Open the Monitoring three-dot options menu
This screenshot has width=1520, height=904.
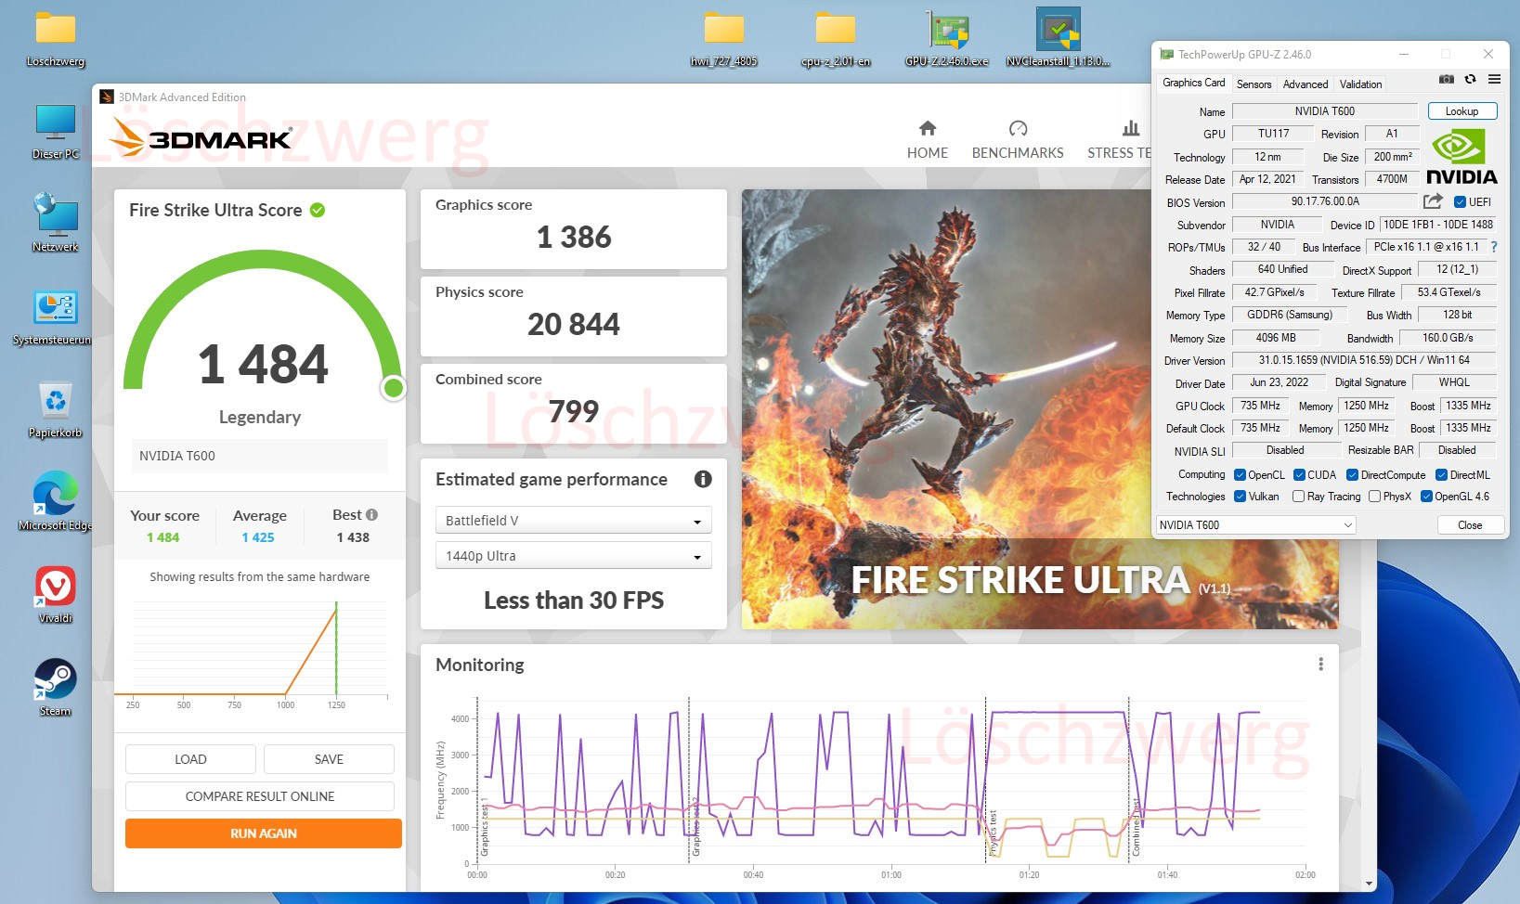[1320, 665]
